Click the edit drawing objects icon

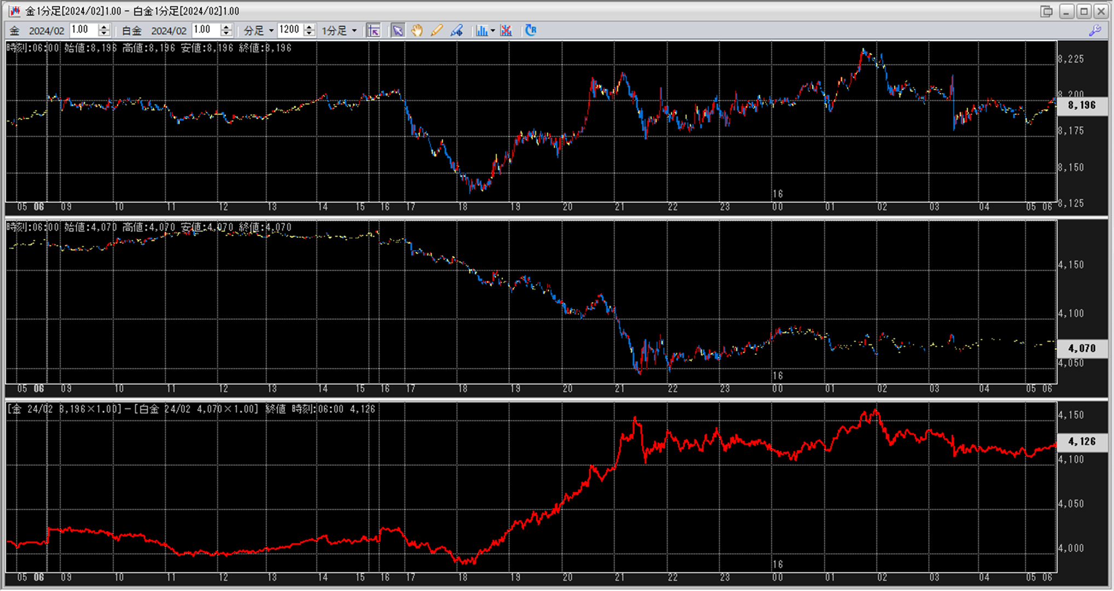pos(456,31)
